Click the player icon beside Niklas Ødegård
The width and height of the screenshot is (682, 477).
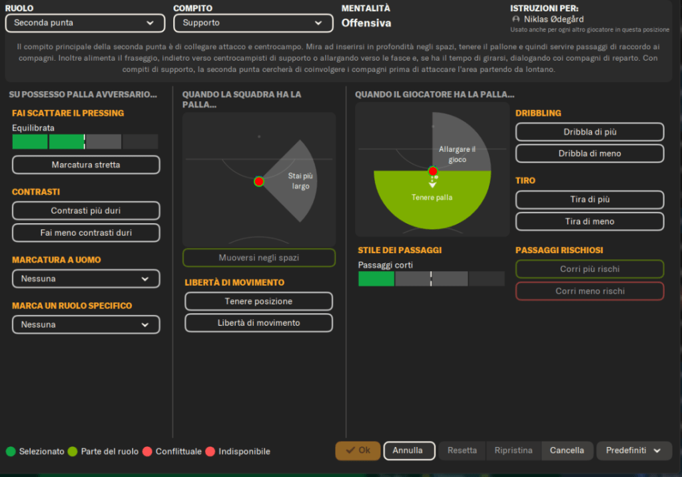(515, 19)
